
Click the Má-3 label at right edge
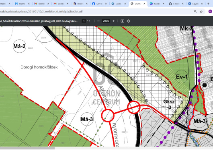[199, 121]
